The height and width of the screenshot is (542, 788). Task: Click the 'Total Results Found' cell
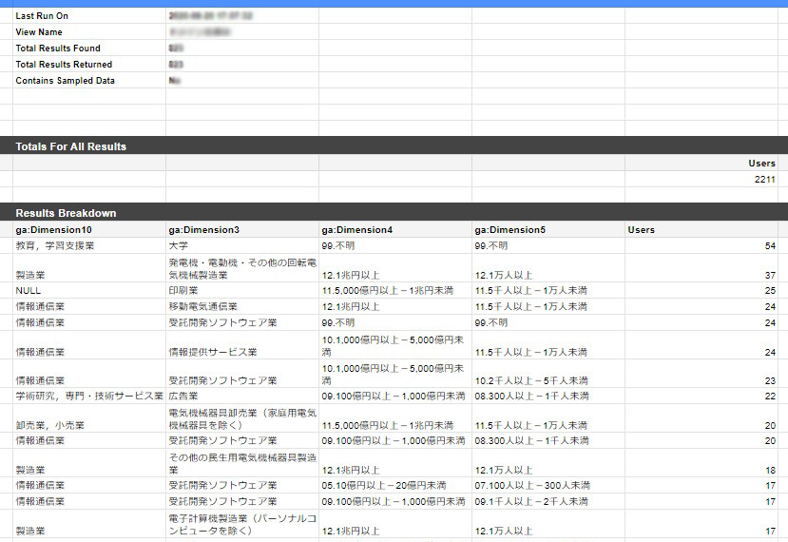pyautogui.click(x=89, y=48)
